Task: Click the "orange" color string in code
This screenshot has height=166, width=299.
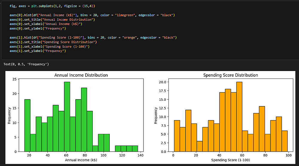Action: [x=126, y=37]
